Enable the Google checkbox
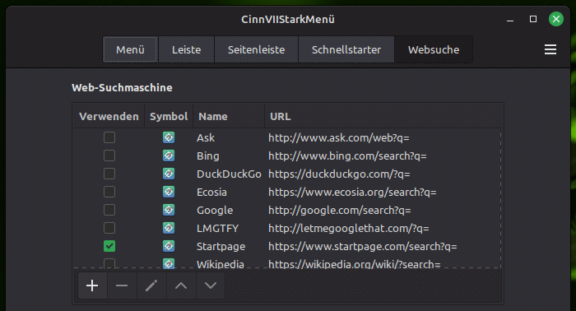Viewport: 576px width, 311px height. (x=109, y=210)
